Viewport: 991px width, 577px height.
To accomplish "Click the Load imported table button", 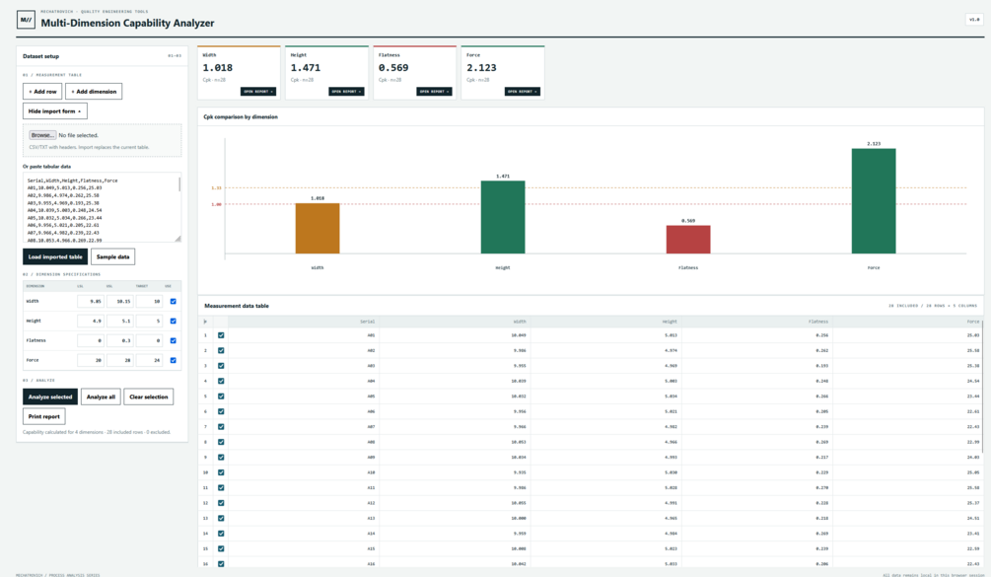I will coord(55,256).
